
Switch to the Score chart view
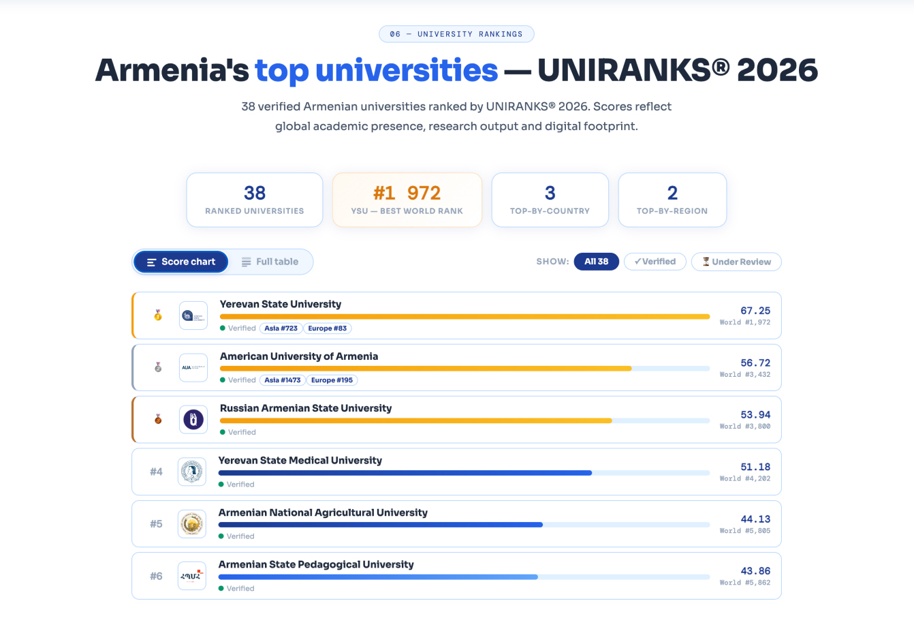(181, 262)
